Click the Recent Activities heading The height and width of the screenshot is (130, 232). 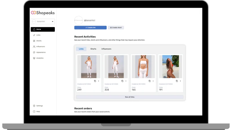(x=85, y=37)
